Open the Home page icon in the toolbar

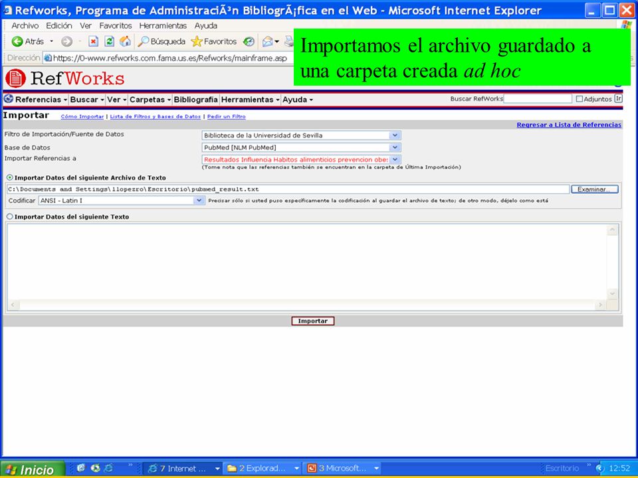click(x=126, y=41)
